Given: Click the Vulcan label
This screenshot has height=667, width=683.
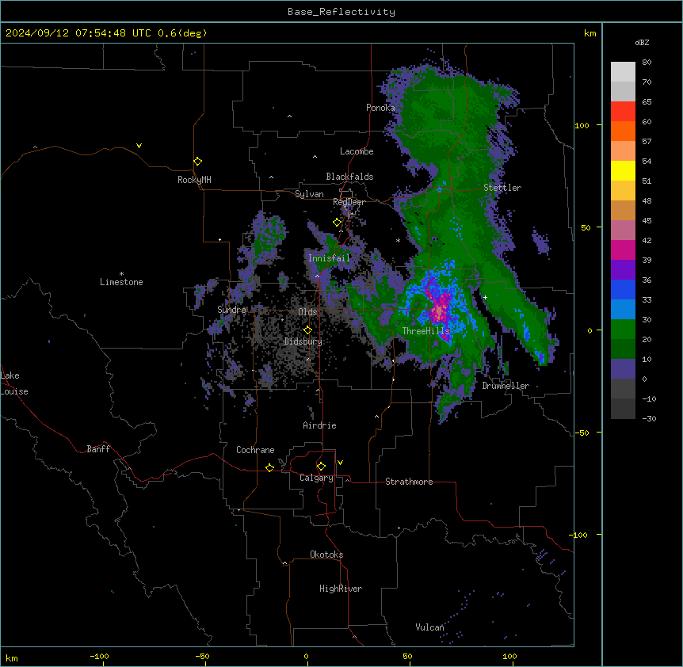Looking at the screenshot, I should pos(430,627).
